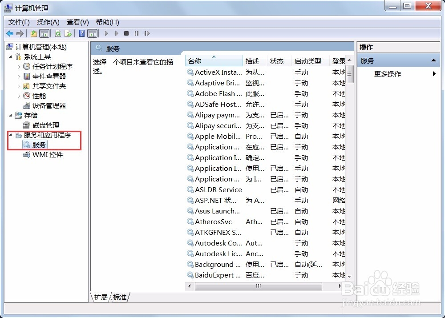Toggle the console tree visibility icon
The image size is (445, 318).
coord(44,33)
